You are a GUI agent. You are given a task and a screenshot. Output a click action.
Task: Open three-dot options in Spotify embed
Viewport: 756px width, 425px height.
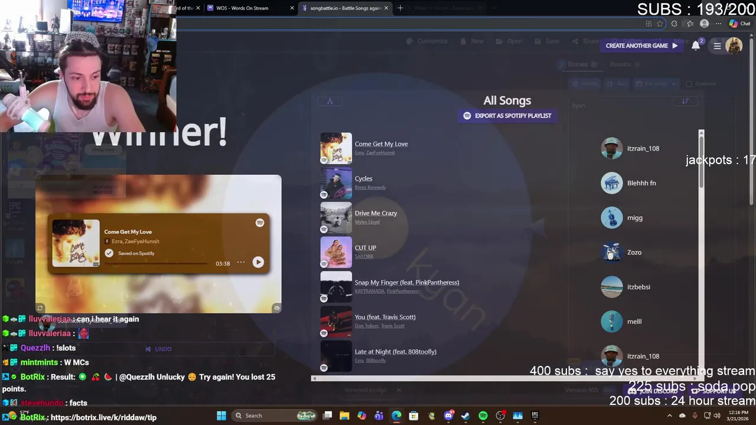coord(241,262)
